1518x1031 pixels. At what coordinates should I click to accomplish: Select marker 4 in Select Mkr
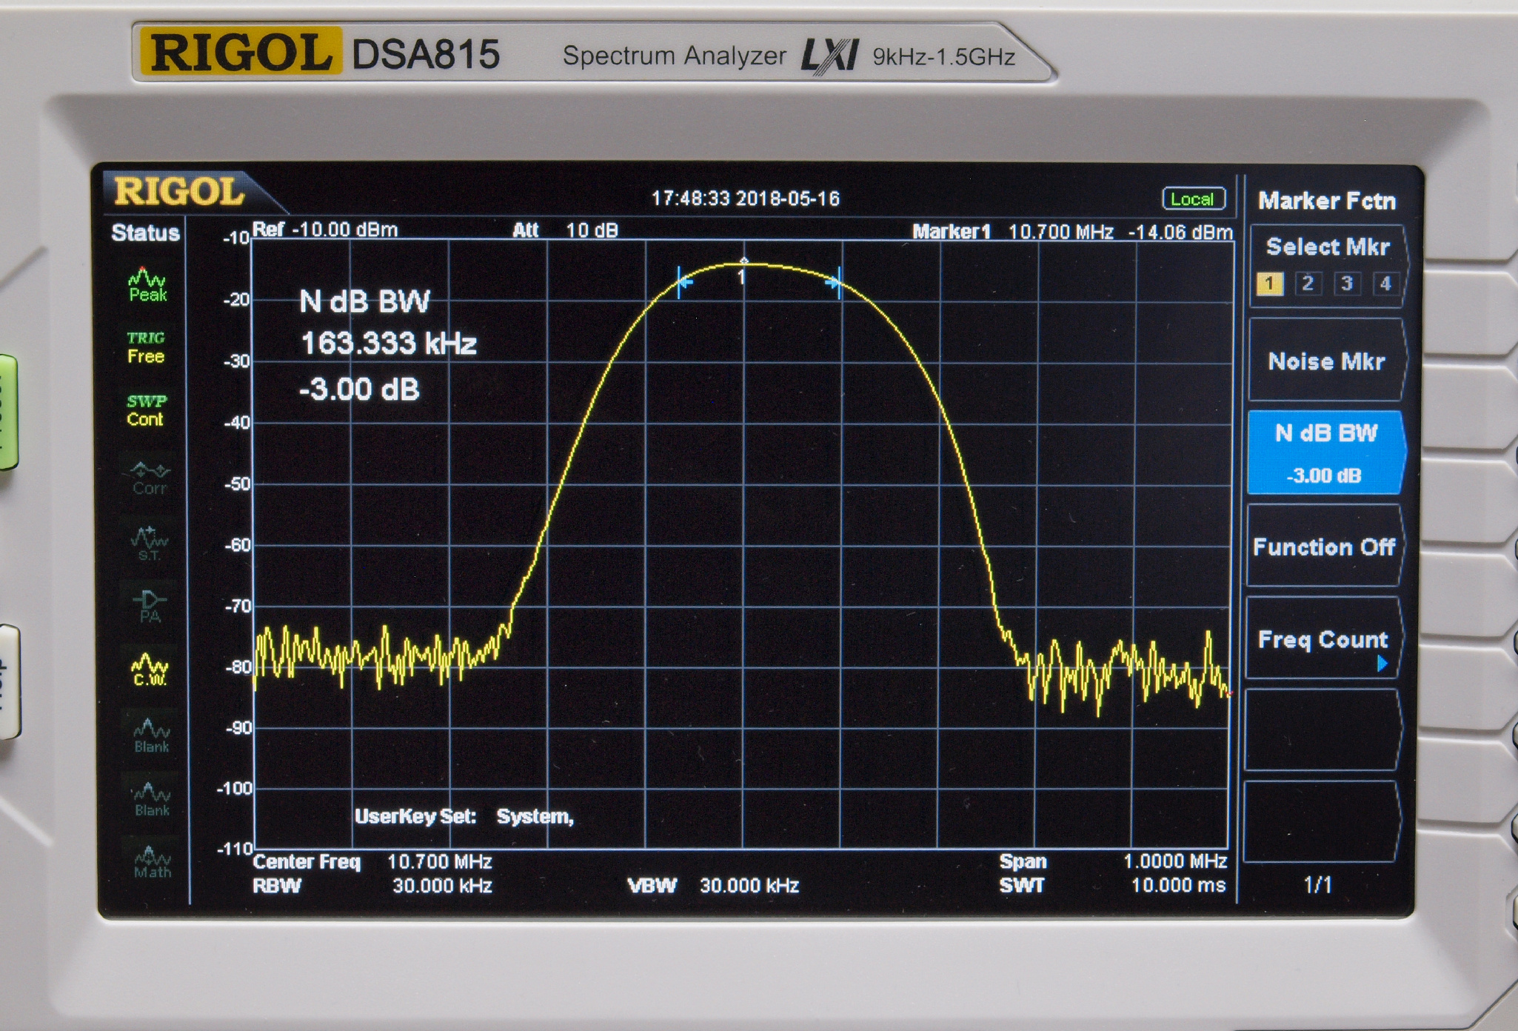[x=1385, y=284]
